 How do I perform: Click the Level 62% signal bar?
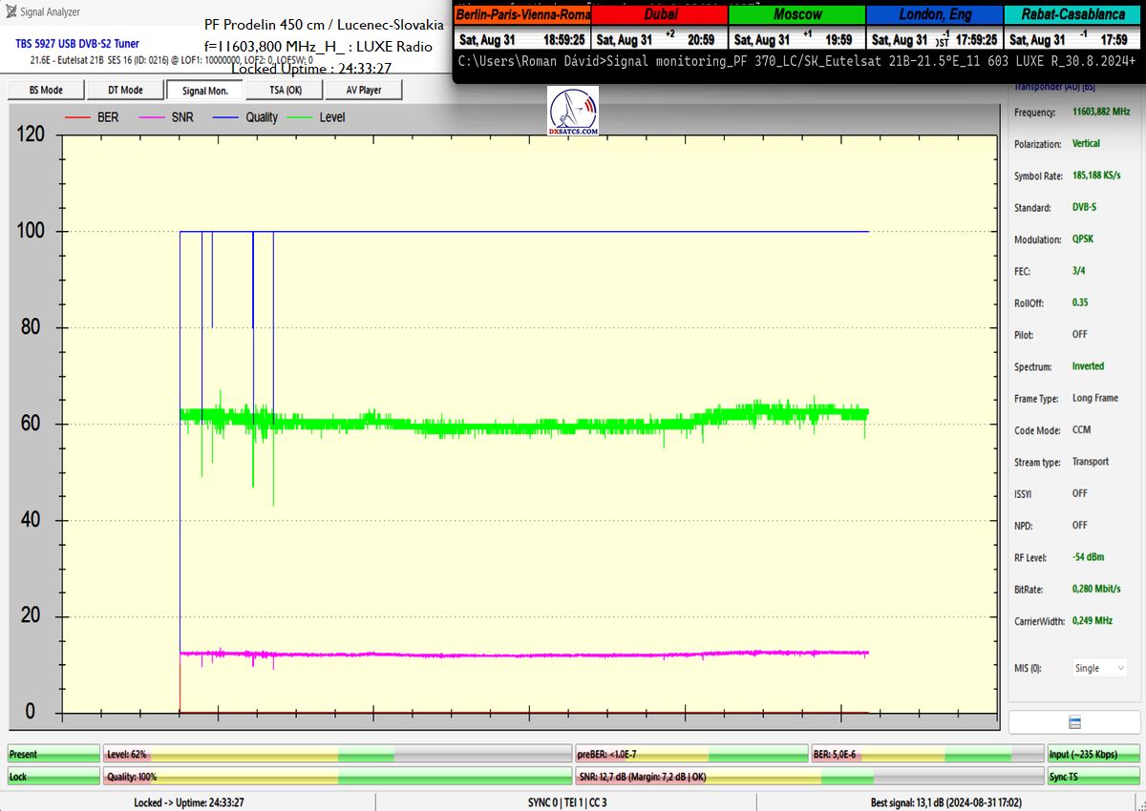(337, 755)
